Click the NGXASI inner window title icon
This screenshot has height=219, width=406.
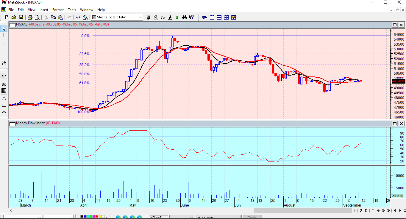tap(13, 25)
